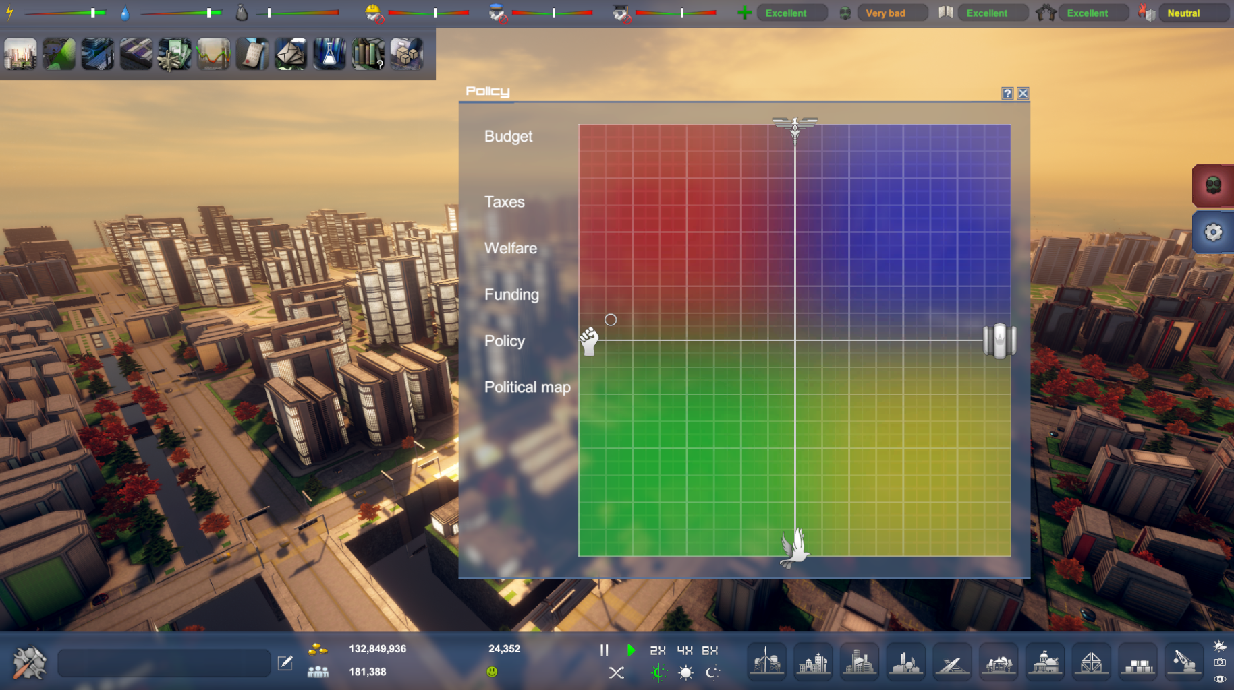Open the envelopes messages panel
This screenshot has height=690, width=1234.
pos(290,54)
